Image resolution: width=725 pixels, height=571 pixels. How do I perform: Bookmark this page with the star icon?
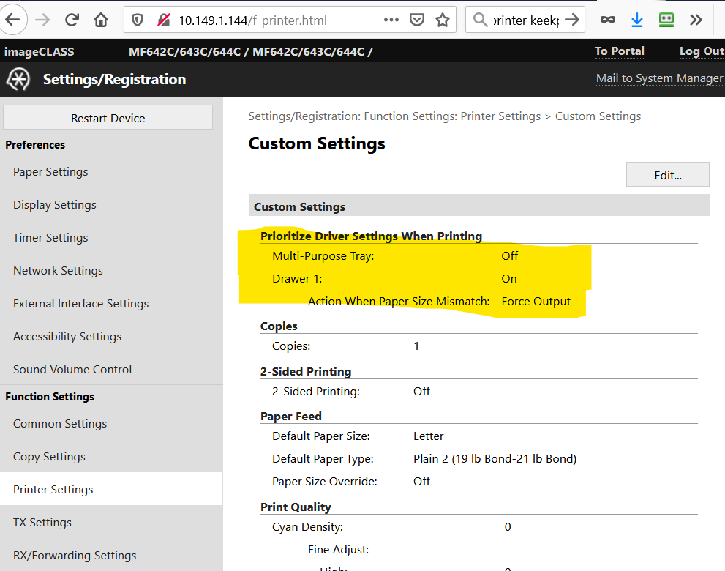click(x=442, y=20)
